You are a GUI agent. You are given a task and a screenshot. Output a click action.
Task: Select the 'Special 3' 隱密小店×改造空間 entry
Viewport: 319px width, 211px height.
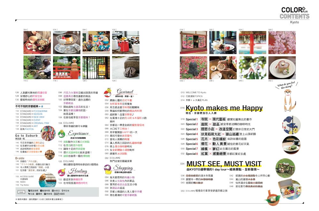click(x=218, y=129)
